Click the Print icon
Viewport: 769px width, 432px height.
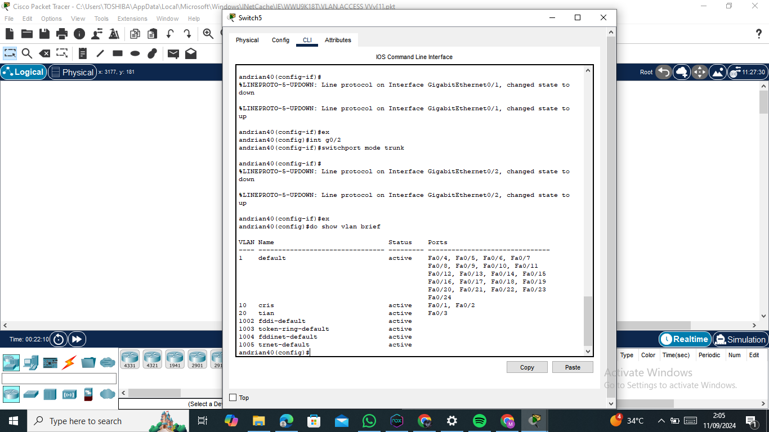coord(62,34)
